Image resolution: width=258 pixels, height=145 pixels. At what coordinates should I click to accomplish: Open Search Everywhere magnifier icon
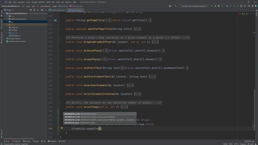[249, 6]
